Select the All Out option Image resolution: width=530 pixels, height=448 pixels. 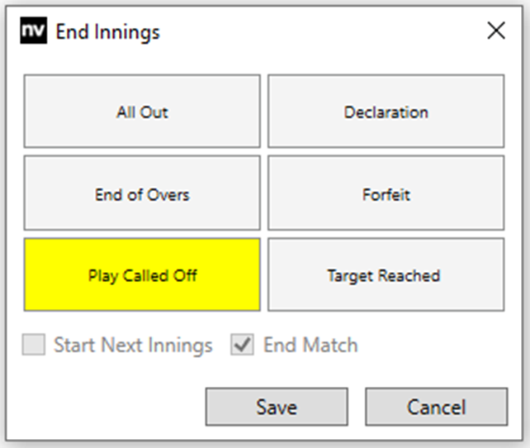tap(142, 112)
